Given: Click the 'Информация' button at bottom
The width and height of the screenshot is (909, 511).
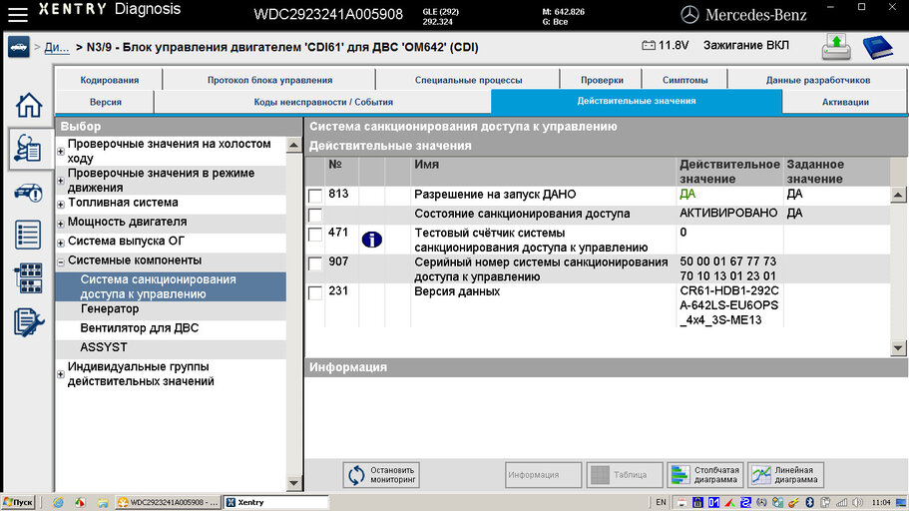Looking at the screenshot, I should click(x=543, y=475).
